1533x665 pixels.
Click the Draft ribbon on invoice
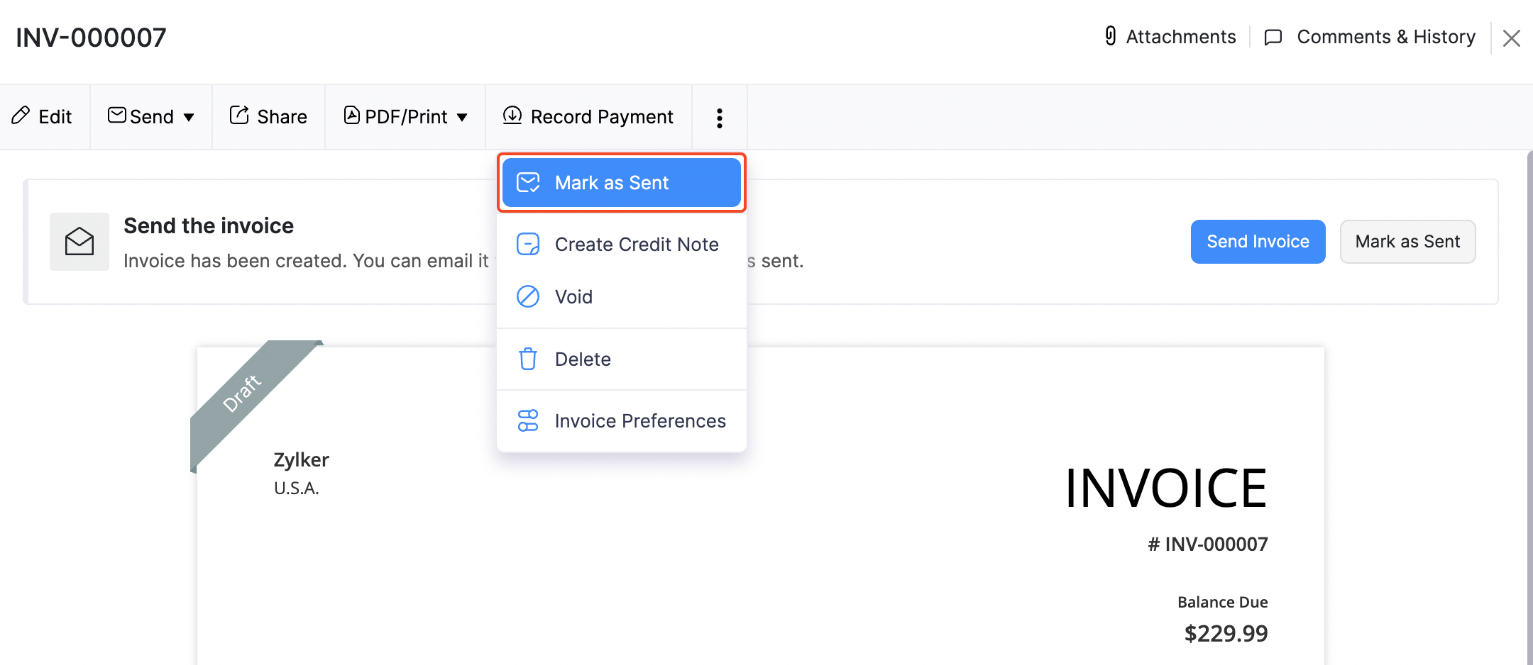click(243, 393)
